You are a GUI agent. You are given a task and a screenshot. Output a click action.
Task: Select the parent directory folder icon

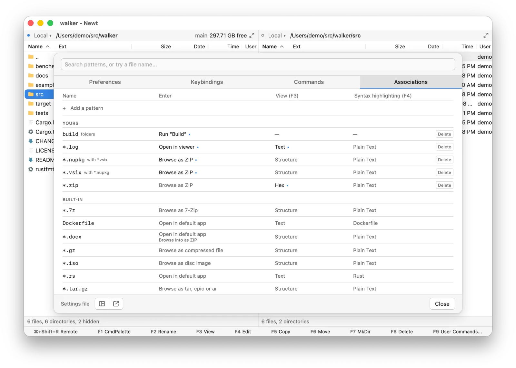click(31, 57)
